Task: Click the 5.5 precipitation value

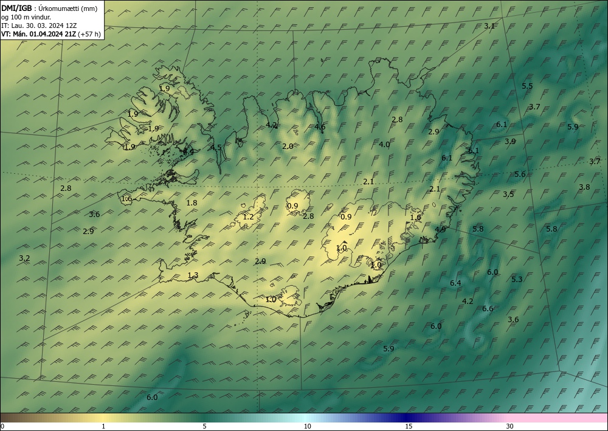Action: click(527, 86)
